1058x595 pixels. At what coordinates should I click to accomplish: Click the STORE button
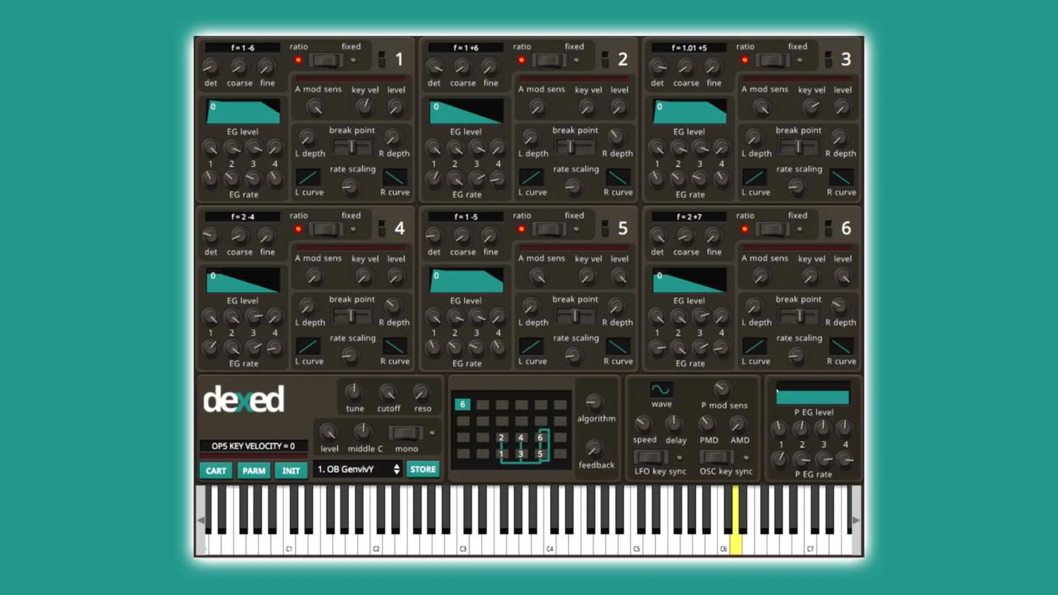[422, 469]
